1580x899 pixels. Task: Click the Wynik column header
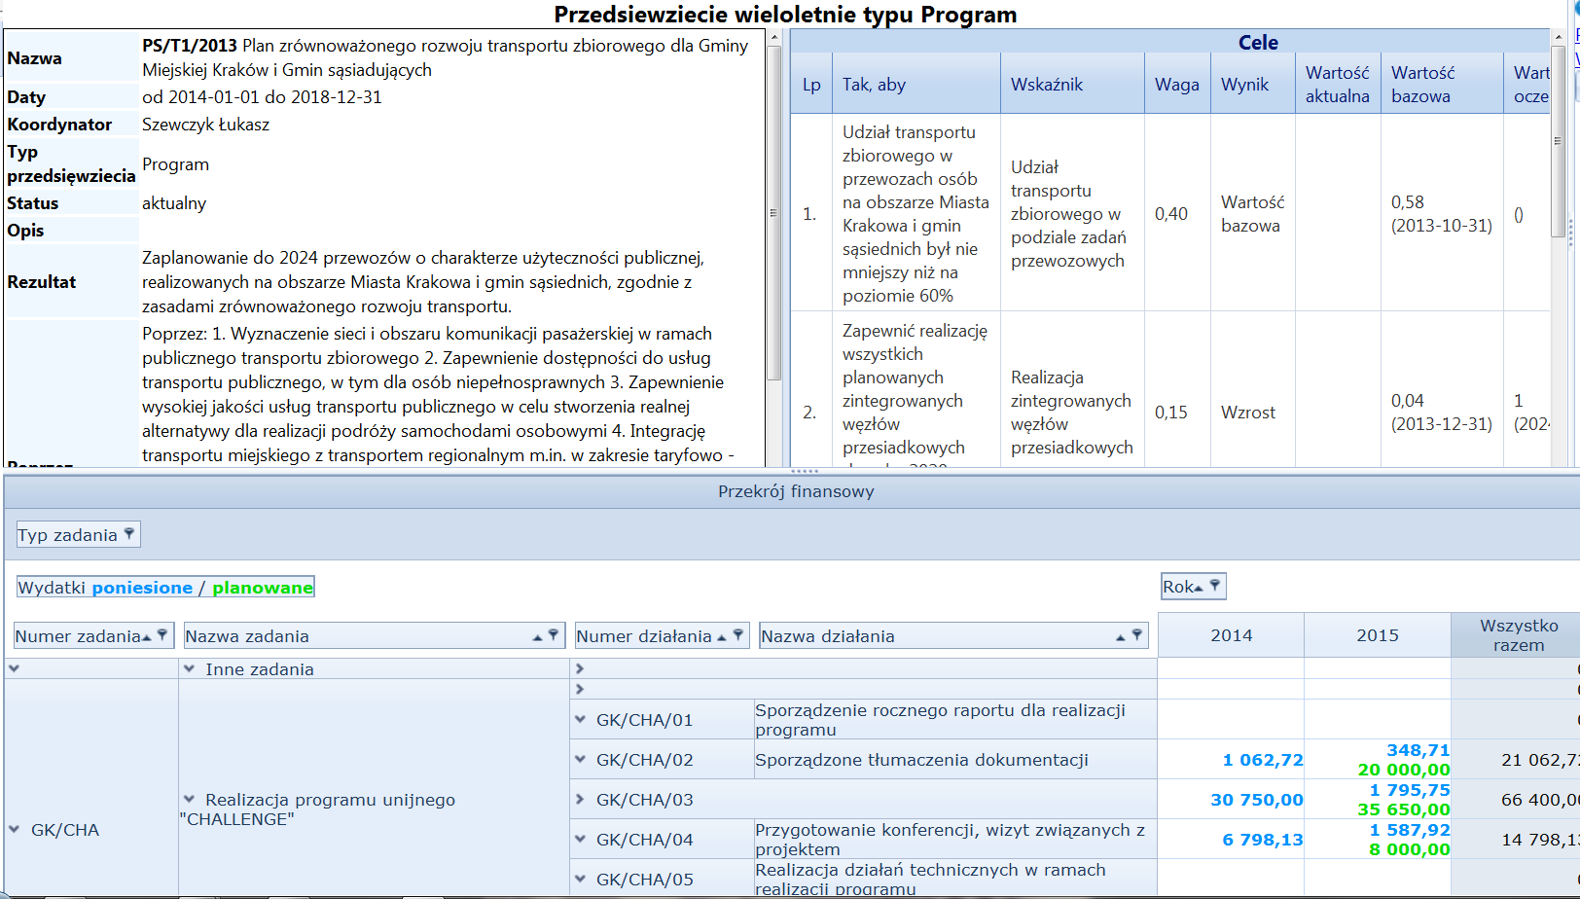pos(1253,85)
